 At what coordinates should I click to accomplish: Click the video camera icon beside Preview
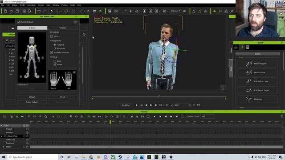coord(185,11)
